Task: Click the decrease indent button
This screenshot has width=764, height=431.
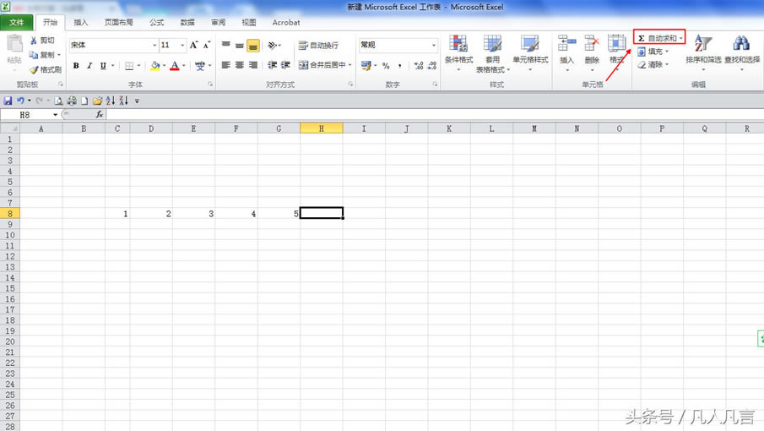Action: [273, 65]
